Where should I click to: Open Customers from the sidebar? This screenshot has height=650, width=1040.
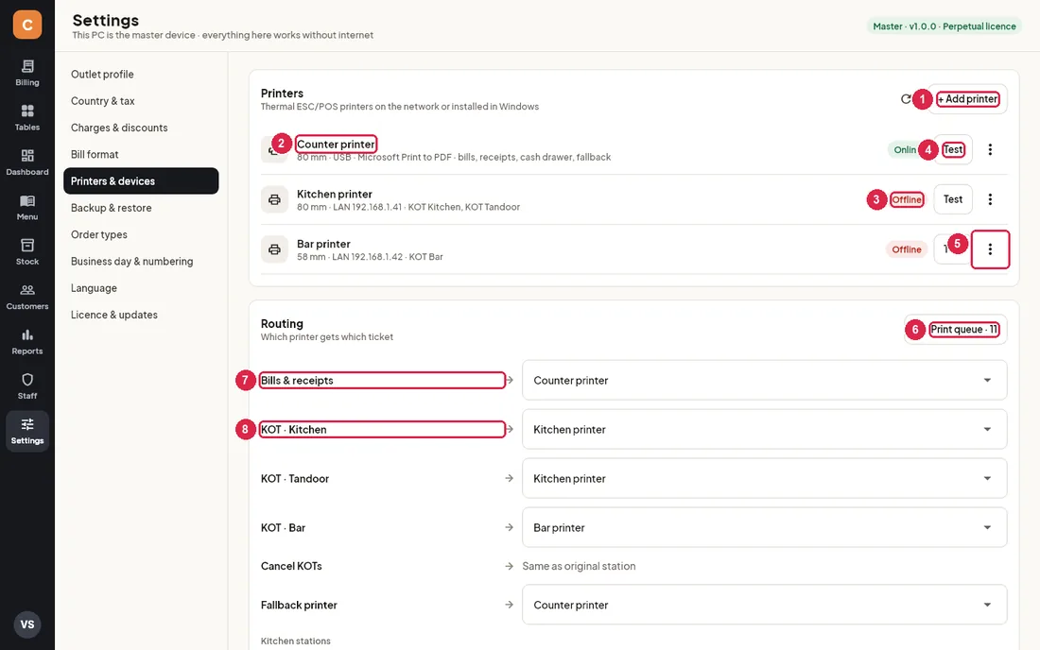(27, 297)
